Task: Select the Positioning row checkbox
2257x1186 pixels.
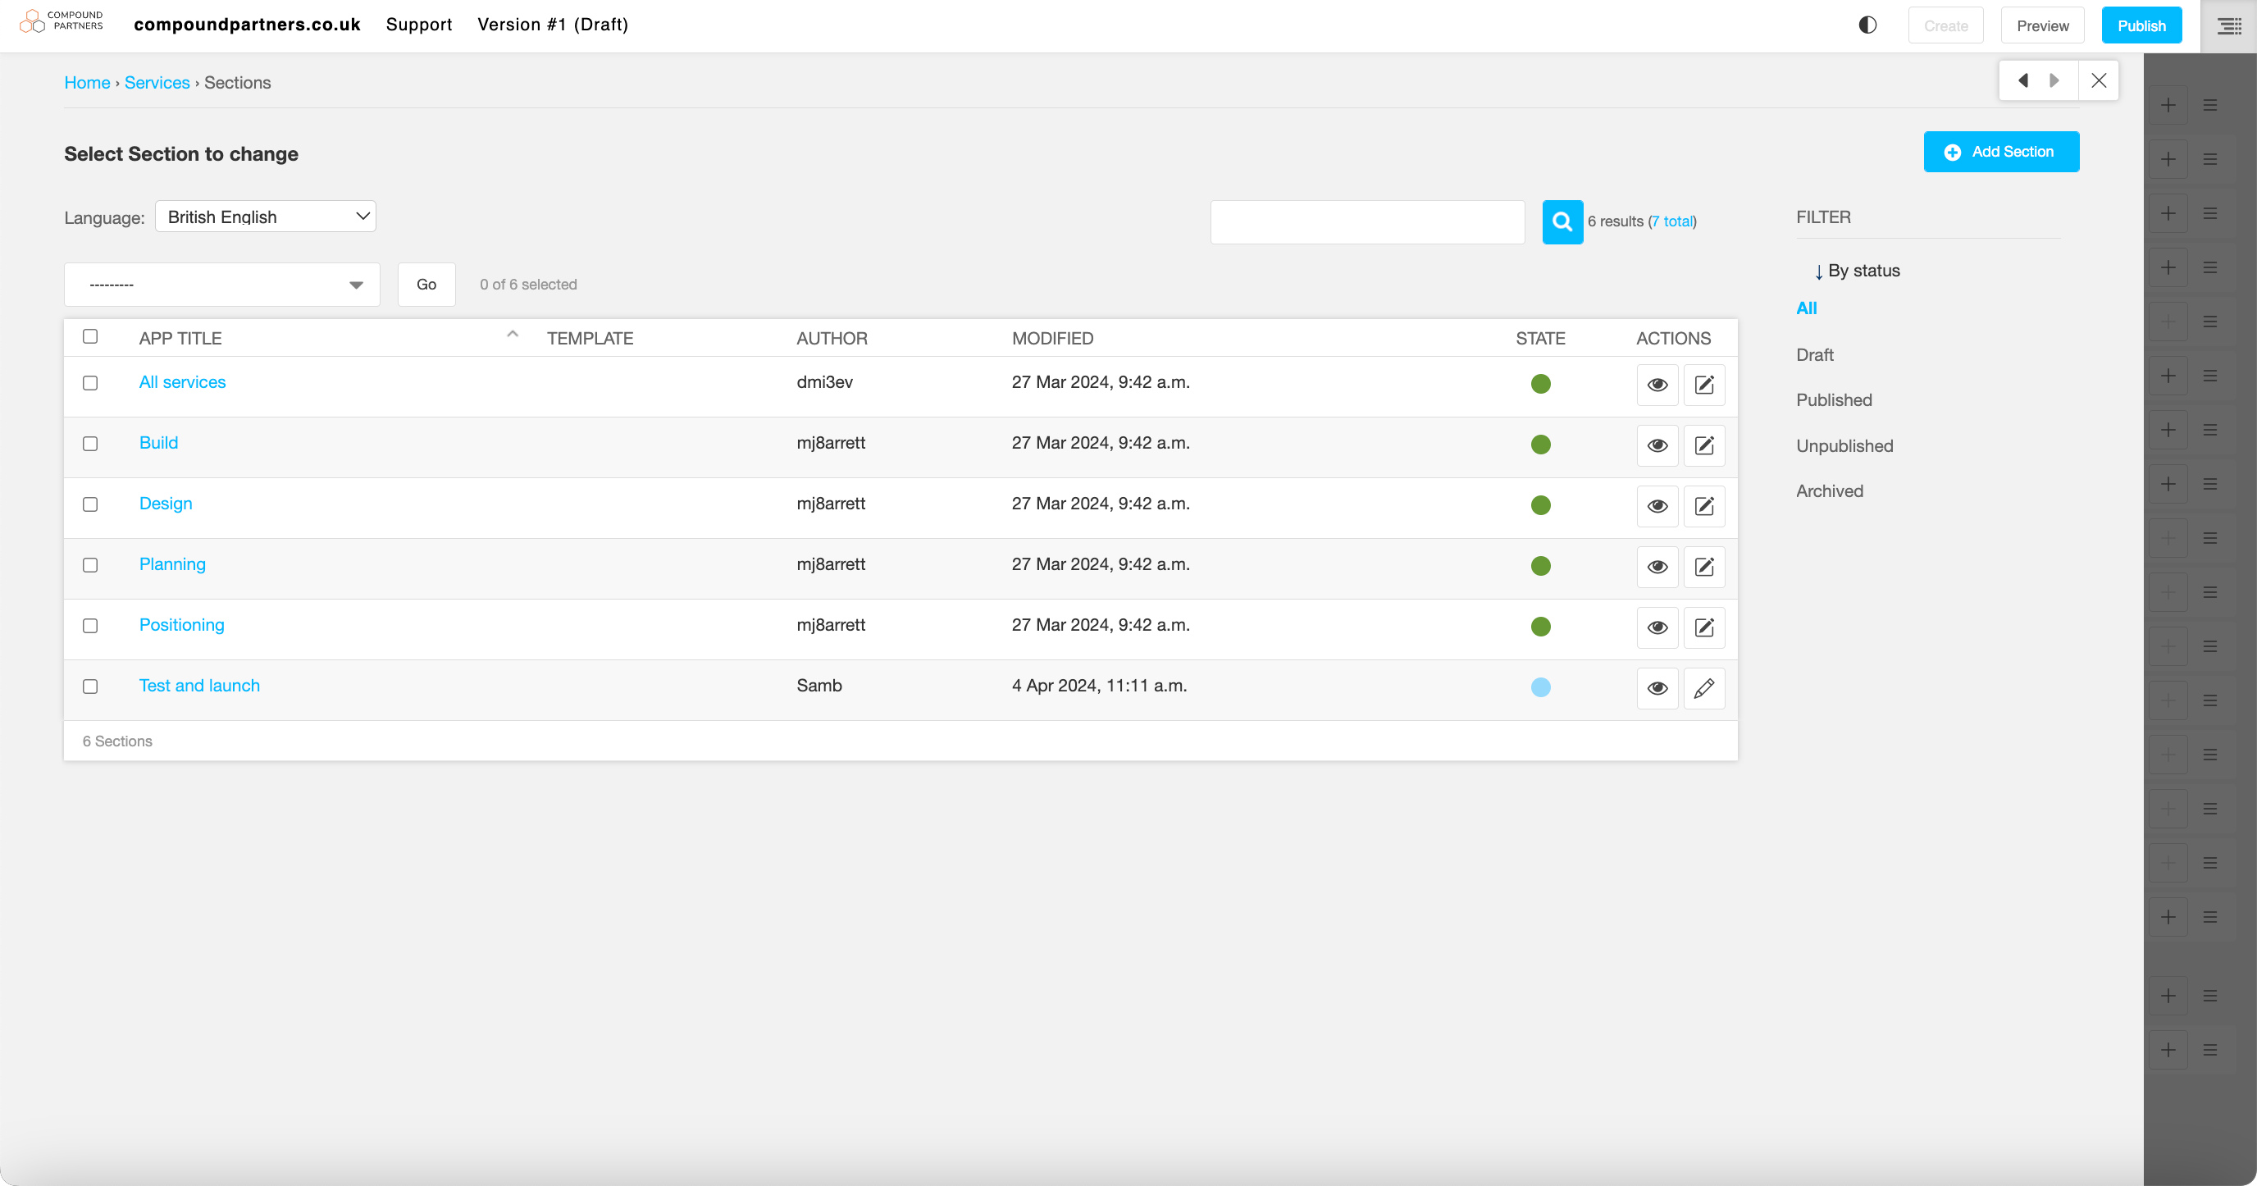Action: tap(90, 626)
